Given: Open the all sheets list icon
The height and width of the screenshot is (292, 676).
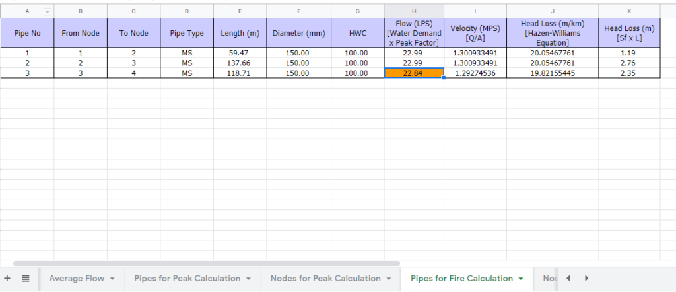Looking at the screenshot, I should point(26,279).
